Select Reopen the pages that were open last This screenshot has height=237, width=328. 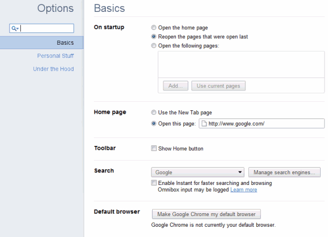click(x=154, y=37)
